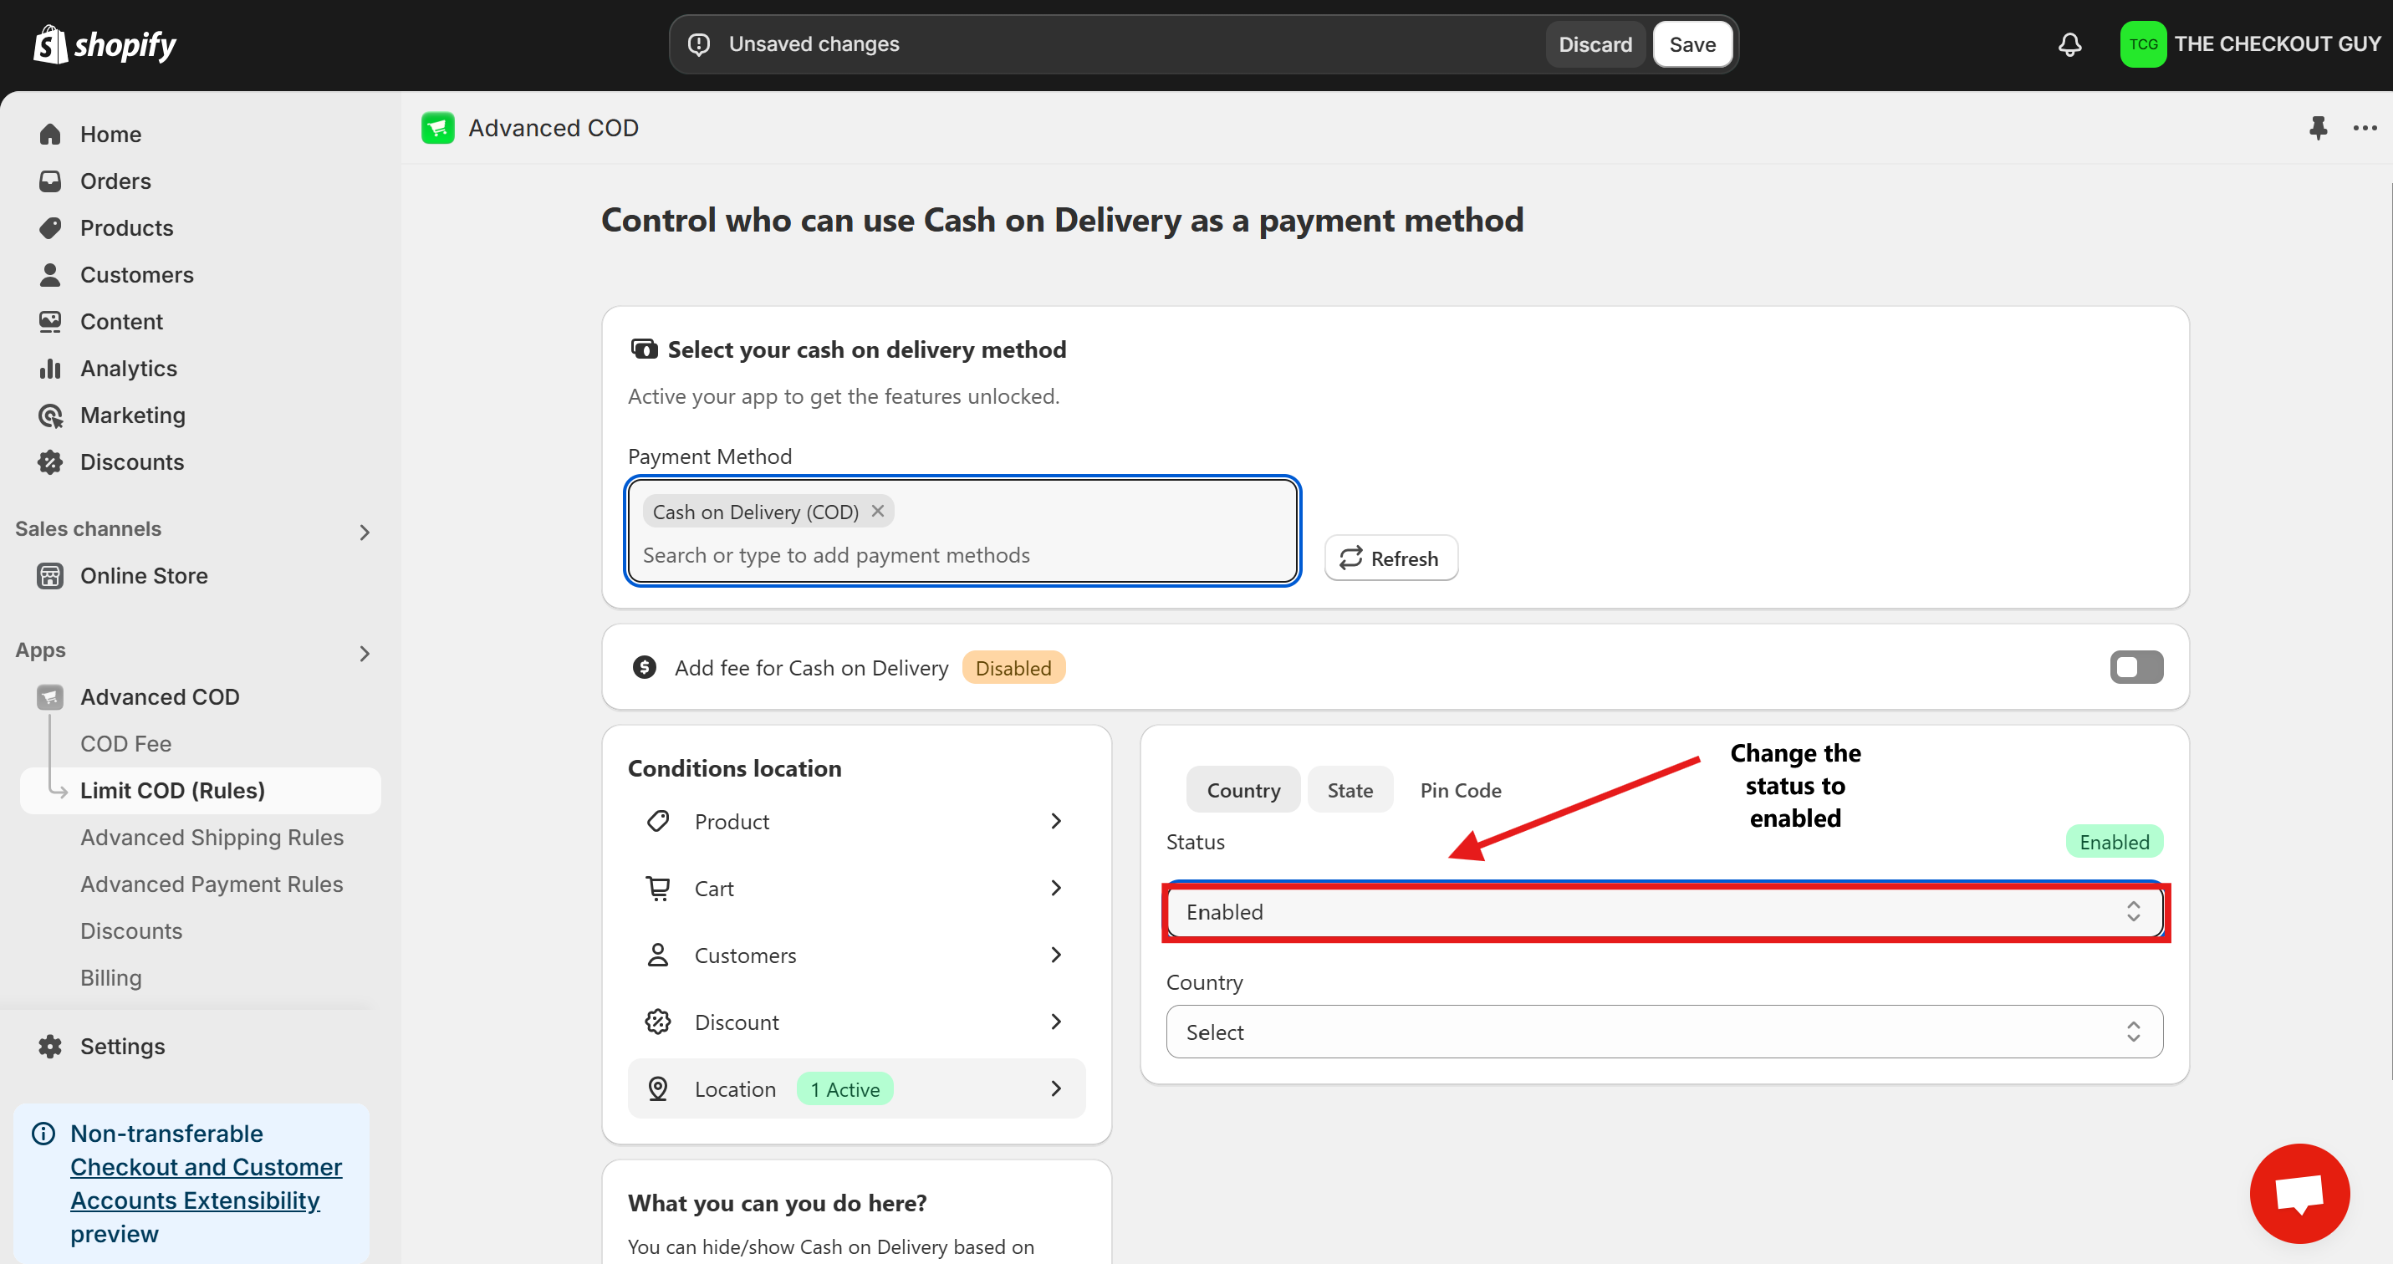The height and width of the screenshot is (1264, 2393).
Task: Toggle Add fee for Cash on Delivery
Action: point(2135,667)
